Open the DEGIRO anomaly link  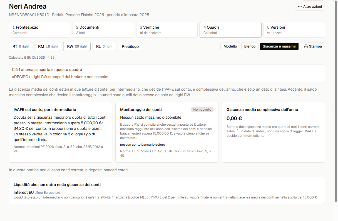61,77
